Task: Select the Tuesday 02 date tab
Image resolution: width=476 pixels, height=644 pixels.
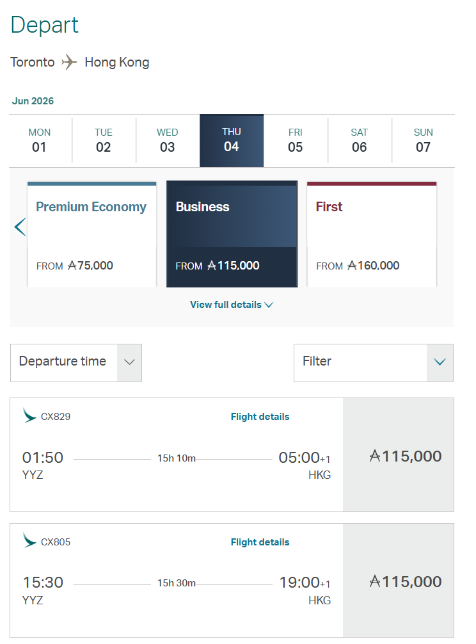Action: [x=104, y=141]
